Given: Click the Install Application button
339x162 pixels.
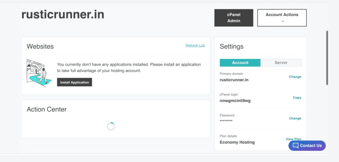Looking at the screenshot, I should click(74, 82).
